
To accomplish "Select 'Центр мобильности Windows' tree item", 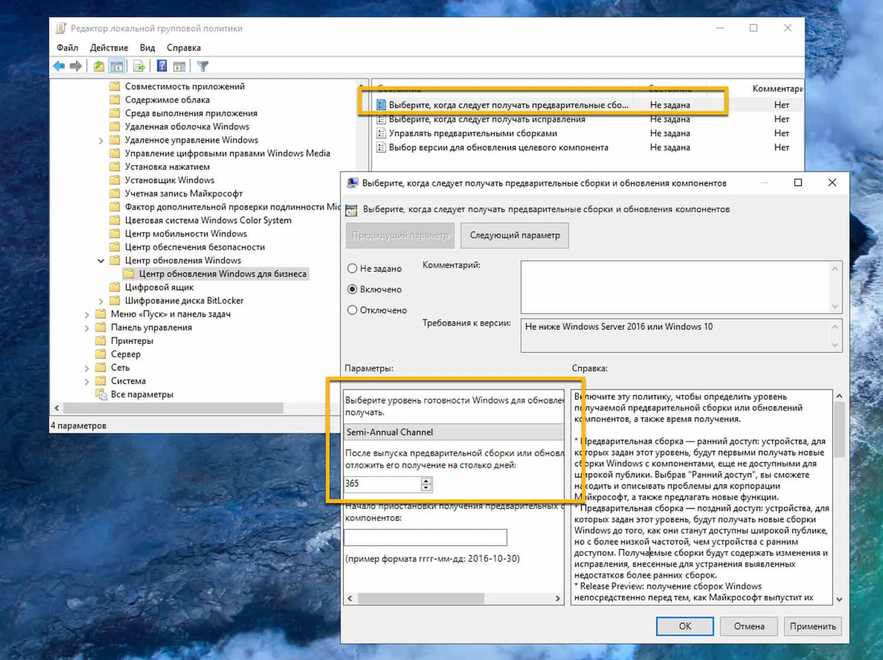I will 186,234.
